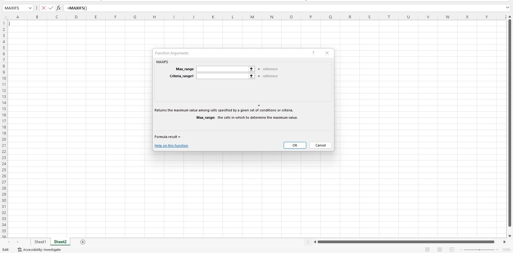
Task: Open the Insert Function fx icon
Action: point(58,8)
